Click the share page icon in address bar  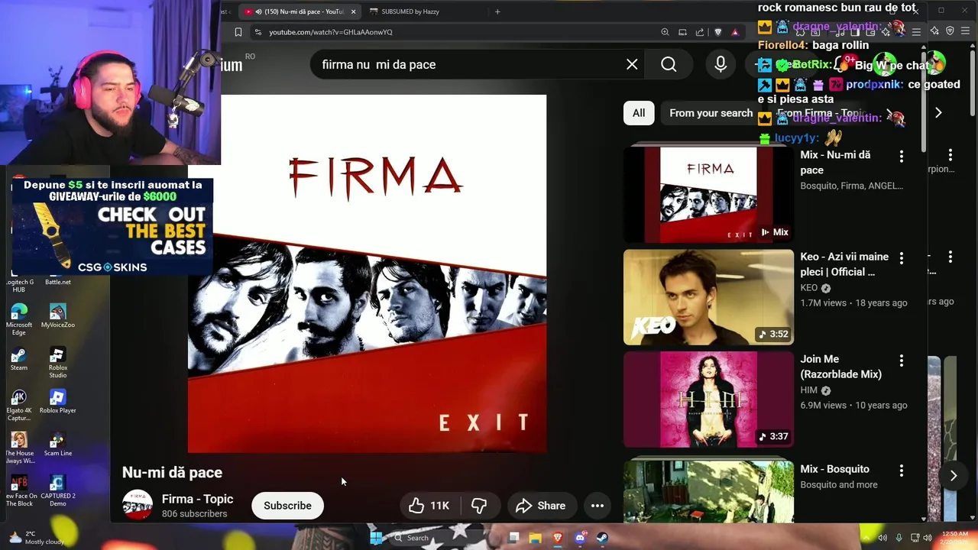700,32
